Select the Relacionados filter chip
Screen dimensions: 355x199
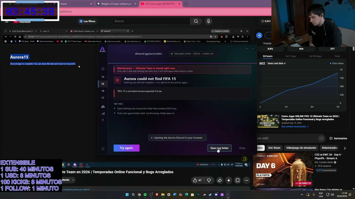(x=330, y=148)
